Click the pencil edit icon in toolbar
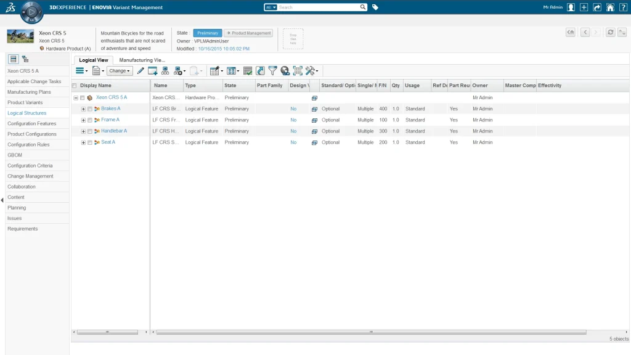This screenshot has height=355, width=631. coord(140,71)
